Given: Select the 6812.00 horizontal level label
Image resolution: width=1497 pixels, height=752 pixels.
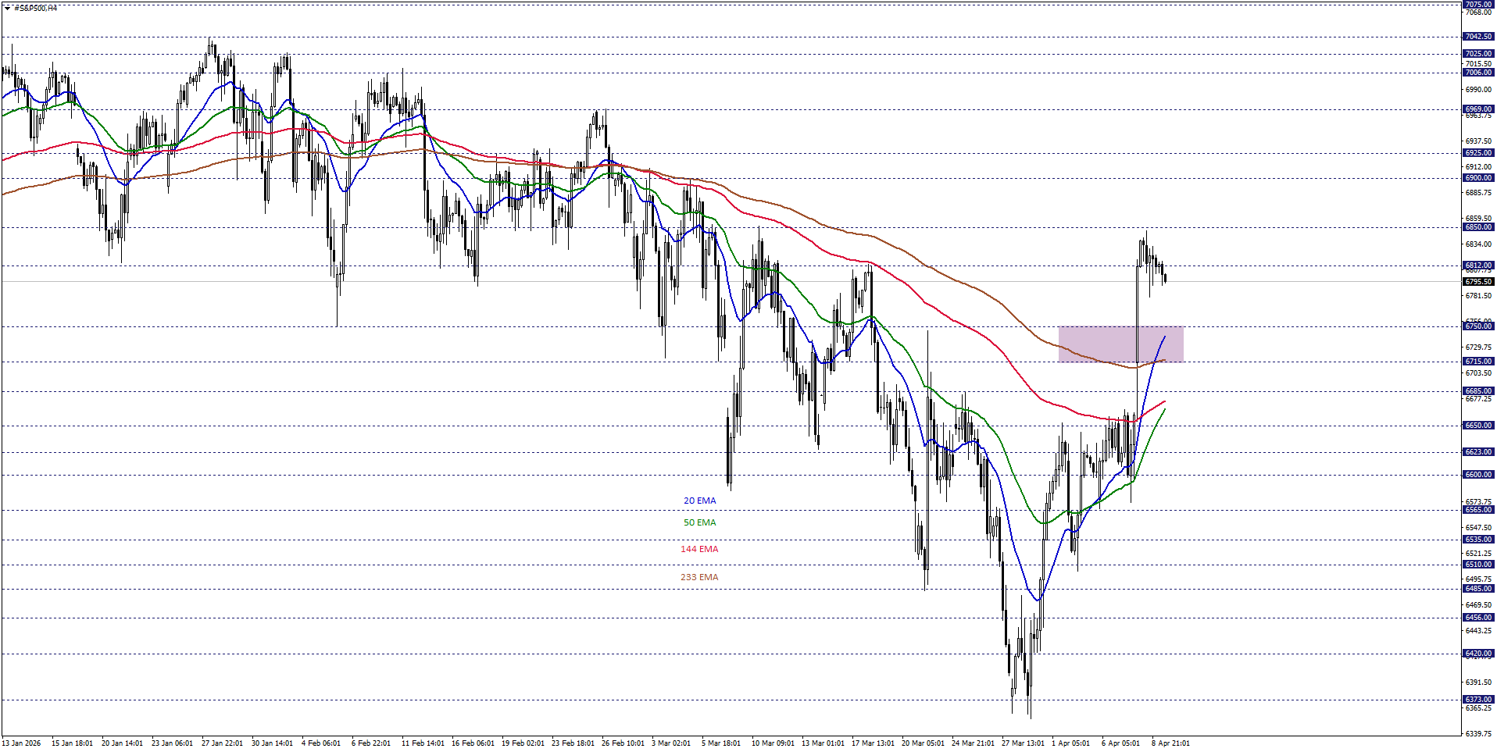Looking at the screenshot, I should [x=1479, y=266].
